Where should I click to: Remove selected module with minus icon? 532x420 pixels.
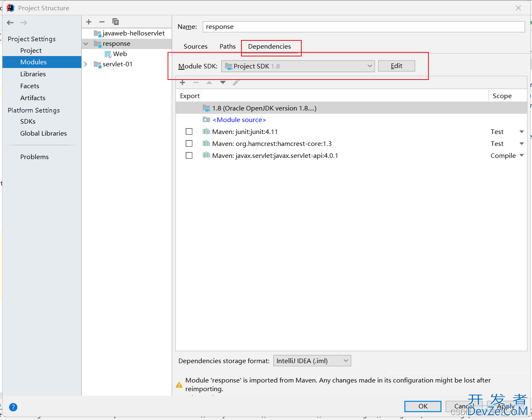click(x=102, y=22)
